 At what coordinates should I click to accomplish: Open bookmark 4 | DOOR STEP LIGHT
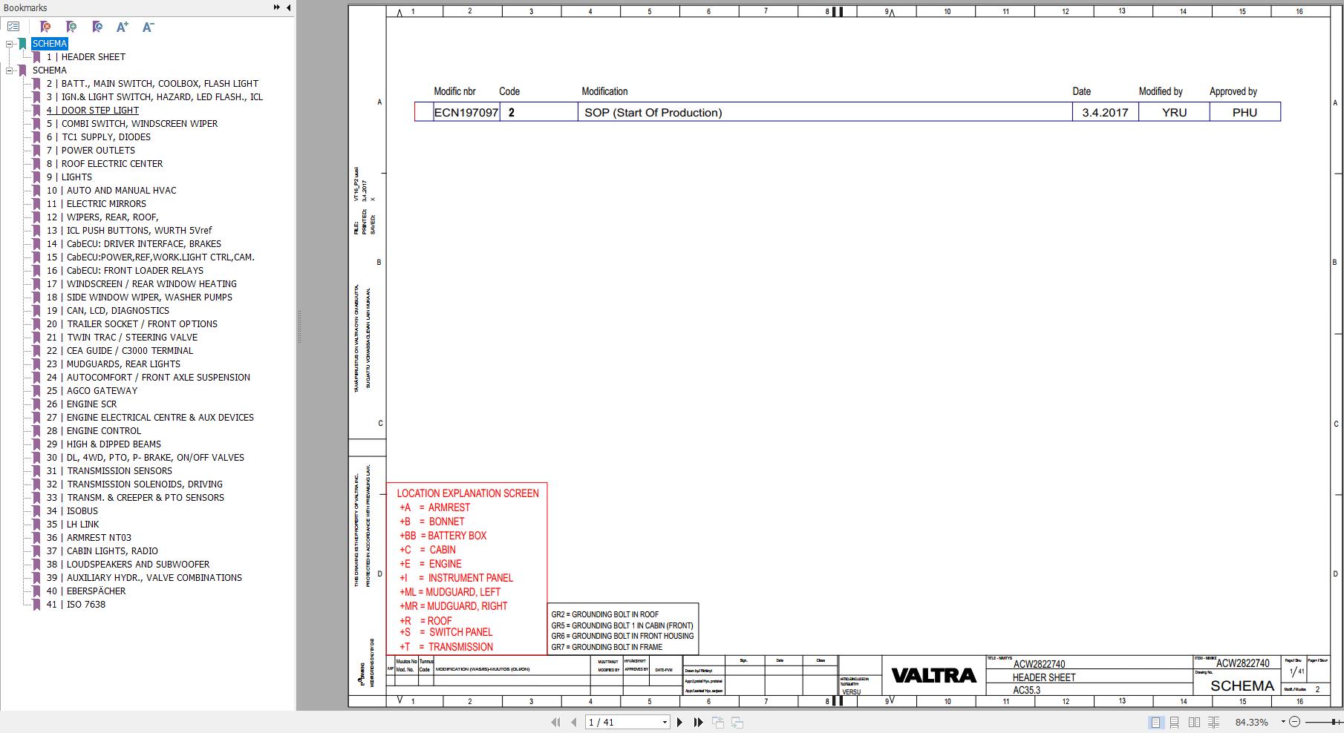coord(93,111)
